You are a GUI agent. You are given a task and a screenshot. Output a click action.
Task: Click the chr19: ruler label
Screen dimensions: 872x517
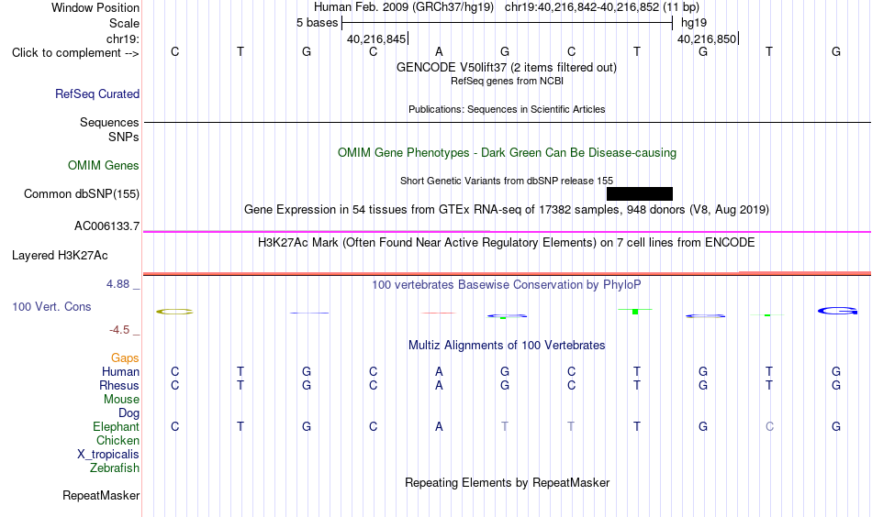click(122, 38)
